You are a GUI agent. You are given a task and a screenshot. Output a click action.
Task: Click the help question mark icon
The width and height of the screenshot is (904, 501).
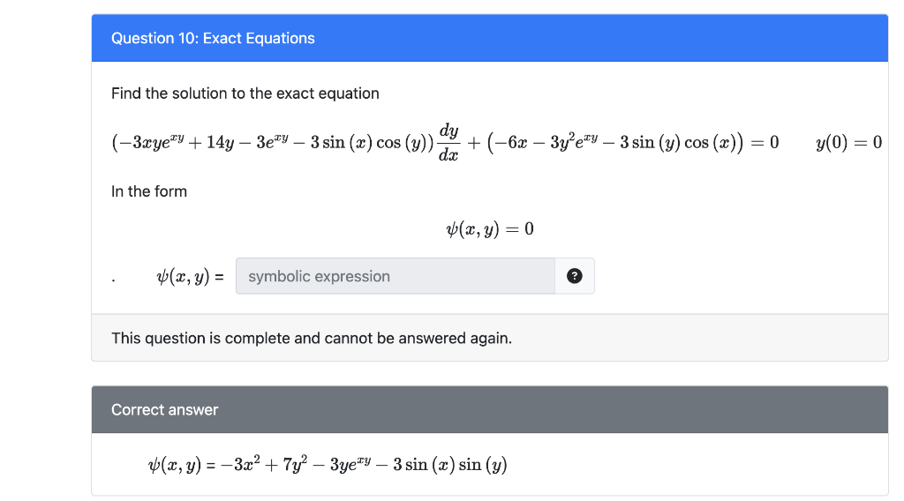574,276
